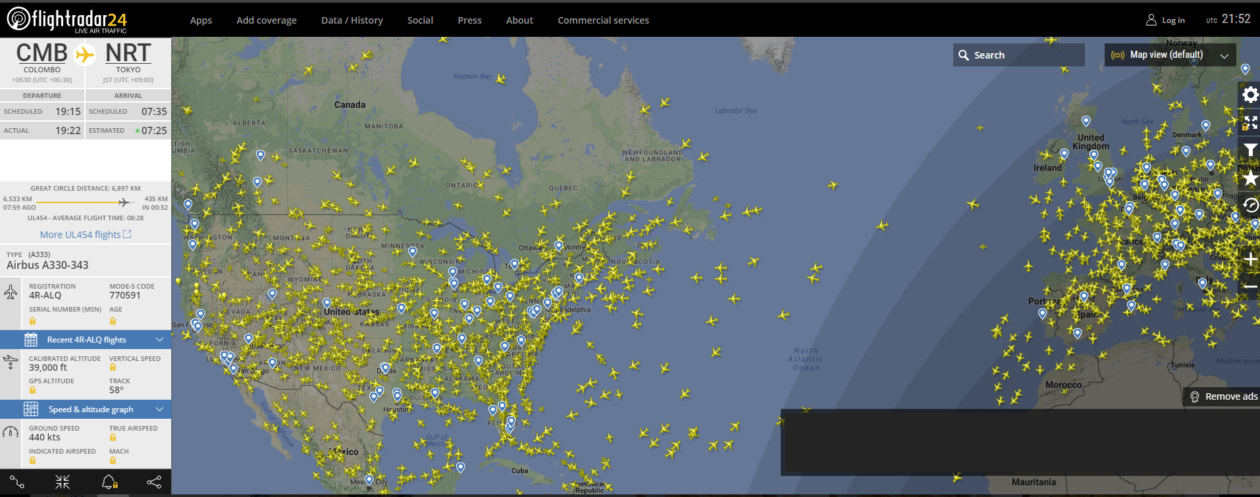This screenshot has width=1260, height=497.
Task: Open the Map view (default) dropdown
Action: [1170, 55]
